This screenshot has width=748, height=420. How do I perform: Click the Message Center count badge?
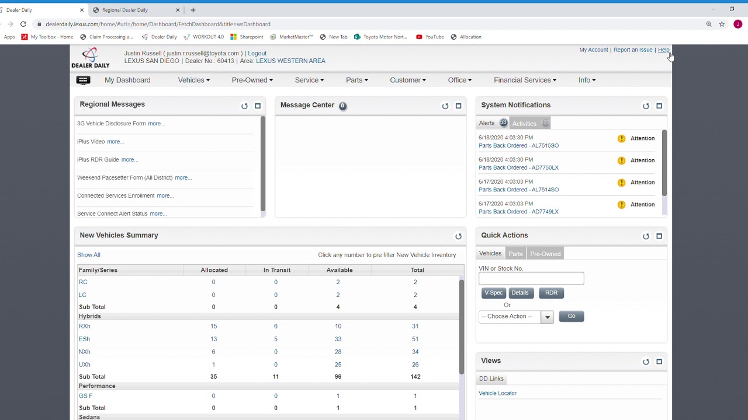click(342, 106)
